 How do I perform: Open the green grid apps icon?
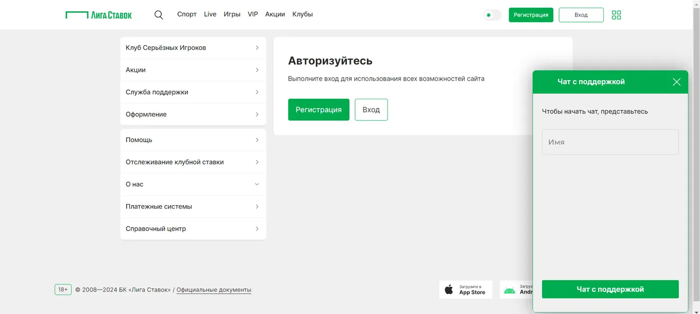point(616,15)
